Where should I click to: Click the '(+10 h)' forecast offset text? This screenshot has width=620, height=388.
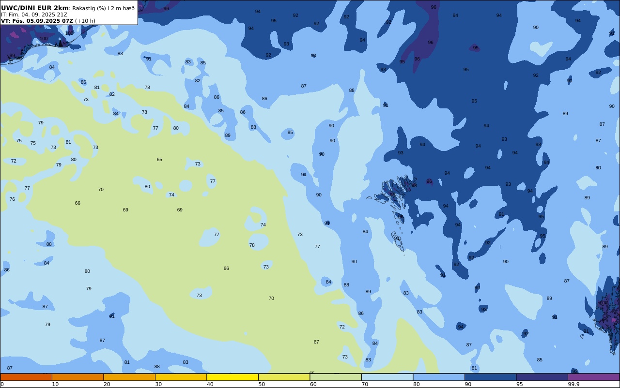coord(85,21)
